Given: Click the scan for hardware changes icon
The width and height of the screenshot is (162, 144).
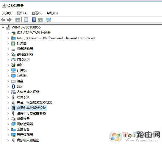Looking at the screenshot, I should tap(49, 20).
